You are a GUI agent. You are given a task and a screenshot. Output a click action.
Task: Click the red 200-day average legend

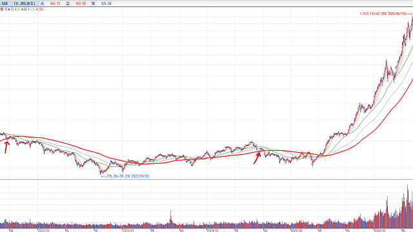40,10
